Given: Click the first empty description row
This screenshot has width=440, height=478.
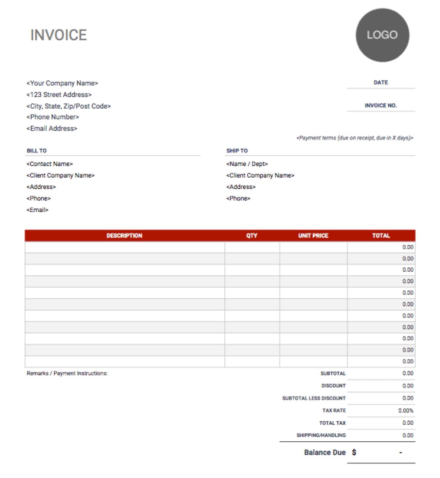Looking at the screenshot, I should (124, 247).
